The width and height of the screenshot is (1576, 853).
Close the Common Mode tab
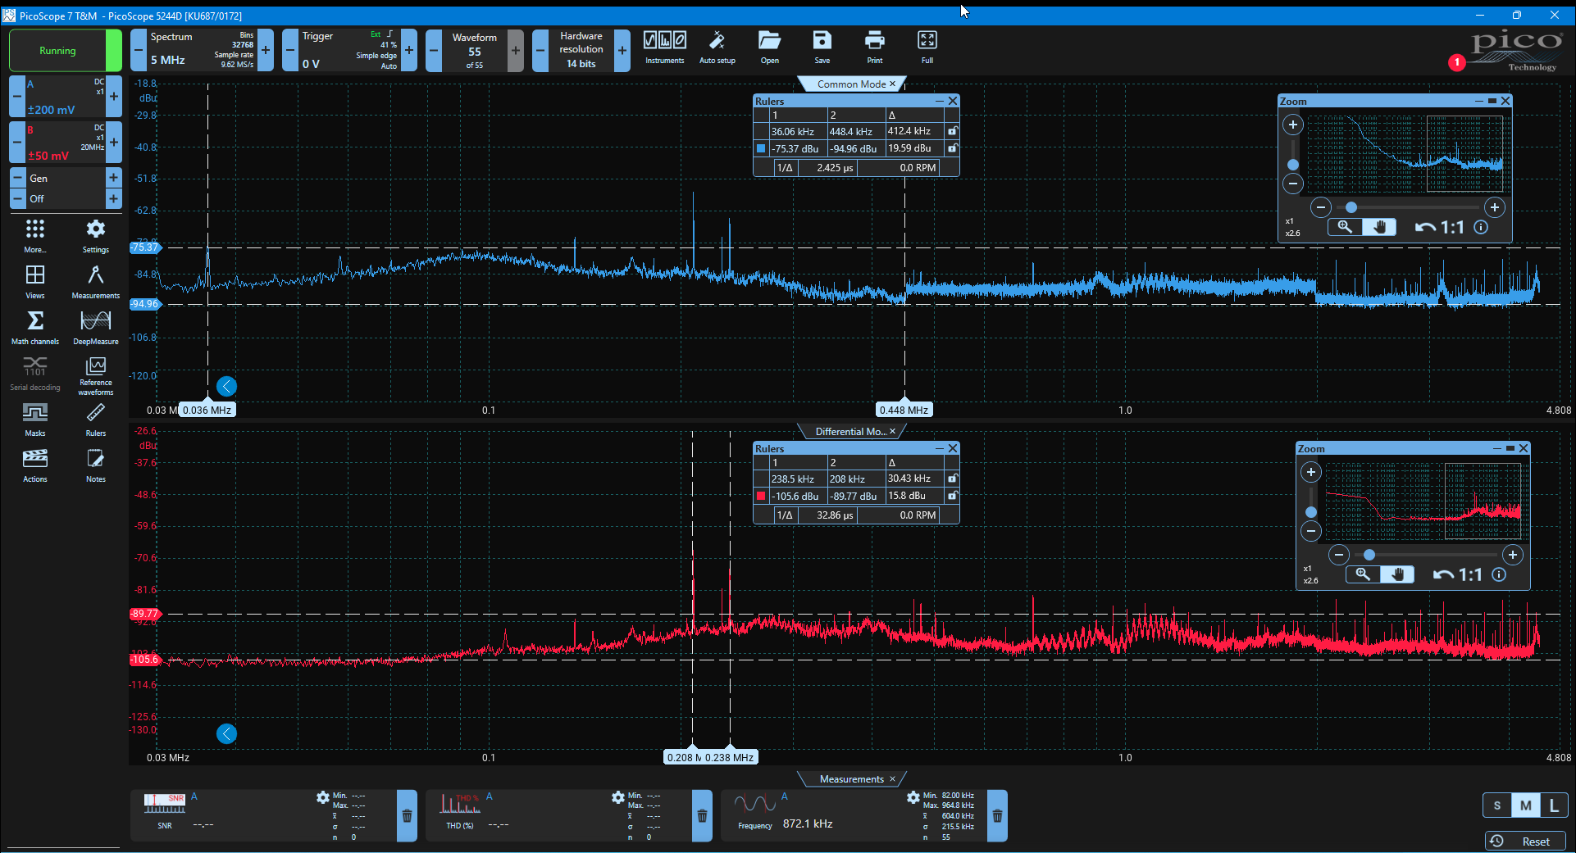pos(893,84)
